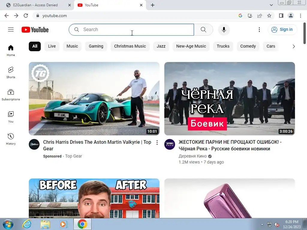Open options for the Aston Martin video
Viewport: 307px width, 230px height.
click(x=157, y=143)
